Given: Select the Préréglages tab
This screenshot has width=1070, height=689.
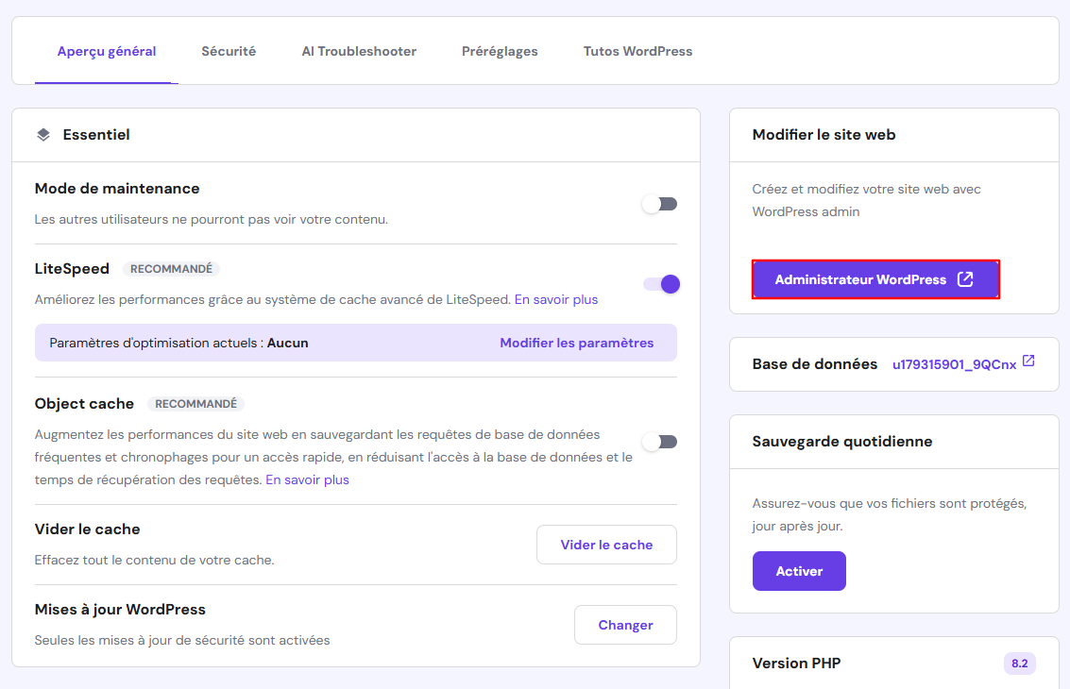Looking at the screenshot, I should tap(500, 51).
